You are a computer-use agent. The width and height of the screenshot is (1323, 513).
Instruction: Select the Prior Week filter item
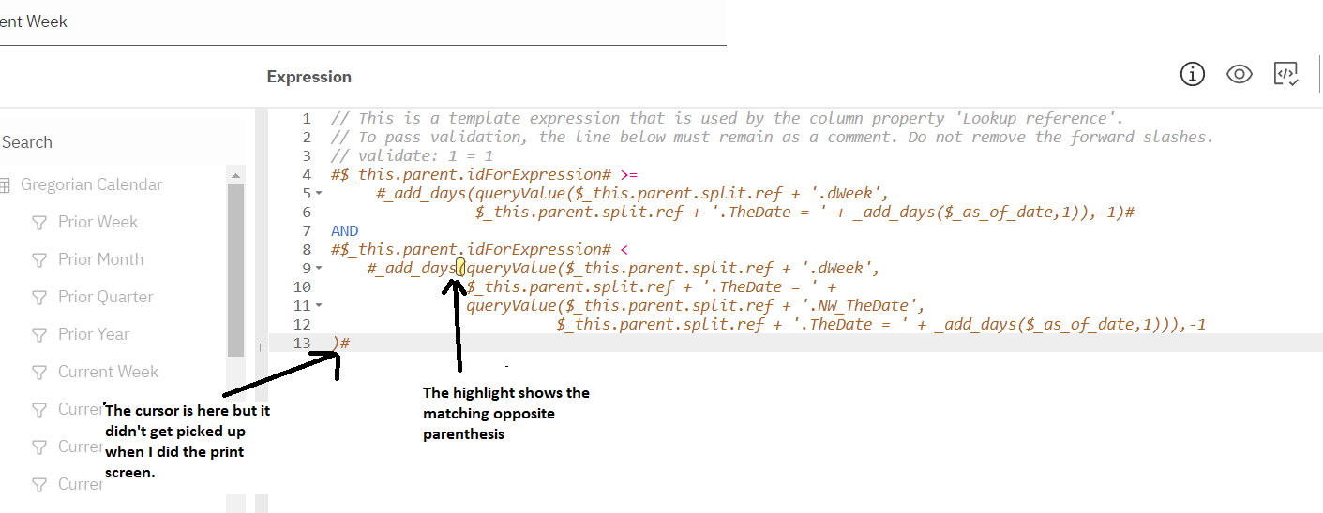click(98, 222)
